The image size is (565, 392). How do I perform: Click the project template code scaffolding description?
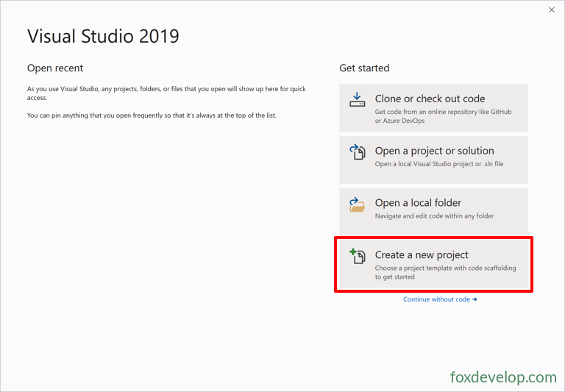(445, 272)
